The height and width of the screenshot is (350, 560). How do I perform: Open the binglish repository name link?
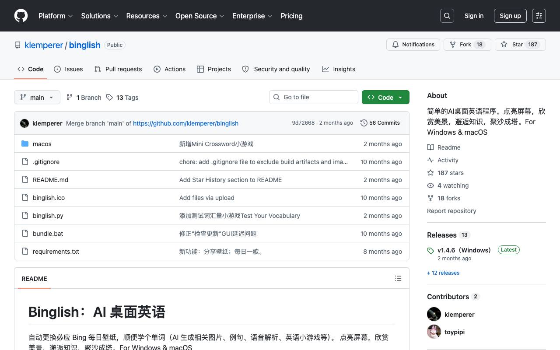coord(85,45)
